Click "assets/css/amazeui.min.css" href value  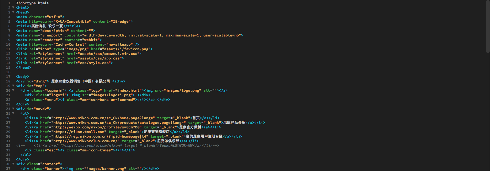[108, 54]
